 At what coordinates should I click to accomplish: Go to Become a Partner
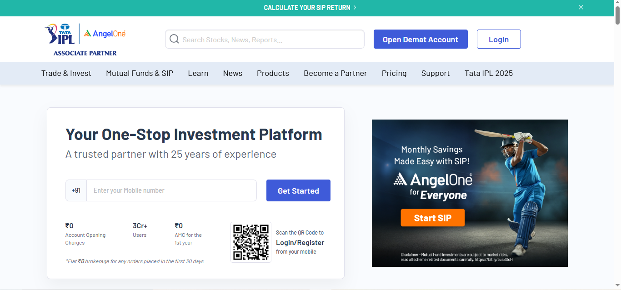(335, 73)
